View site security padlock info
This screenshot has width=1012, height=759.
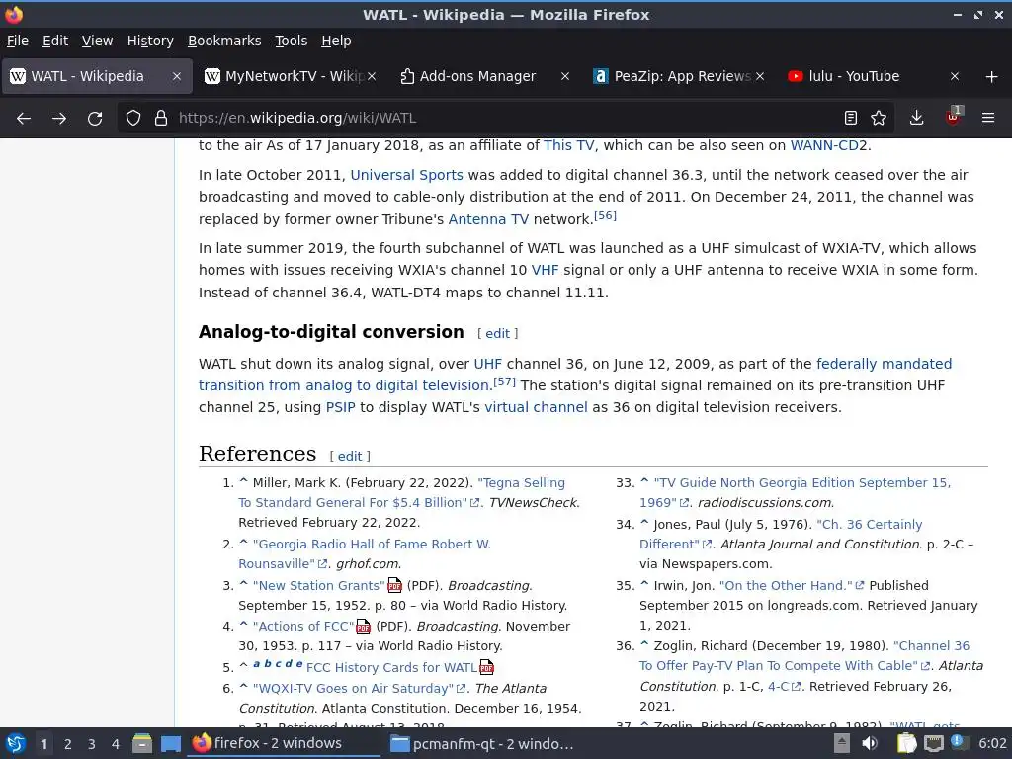(x=161, y=119)
